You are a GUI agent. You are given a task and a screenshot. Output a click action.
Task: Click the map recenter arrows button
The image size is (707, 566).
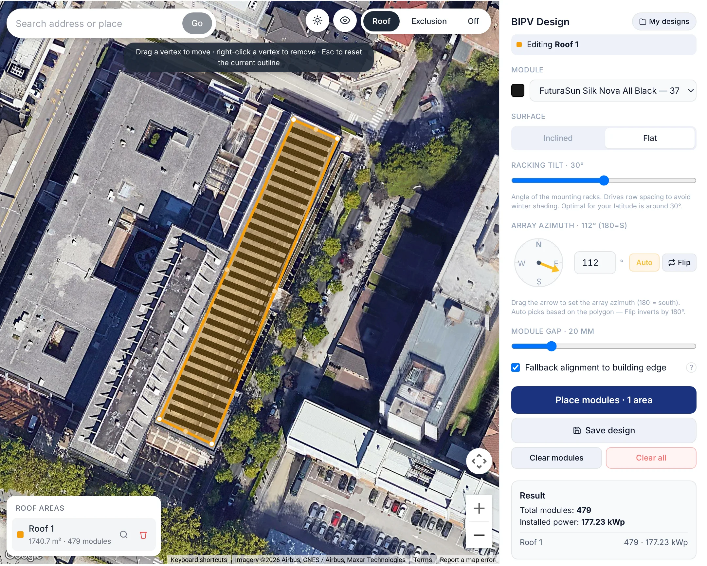tap(479, 461)
